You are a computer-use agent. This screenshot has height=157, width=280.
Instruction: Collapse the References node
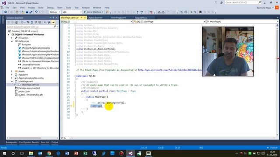(12, 41)
